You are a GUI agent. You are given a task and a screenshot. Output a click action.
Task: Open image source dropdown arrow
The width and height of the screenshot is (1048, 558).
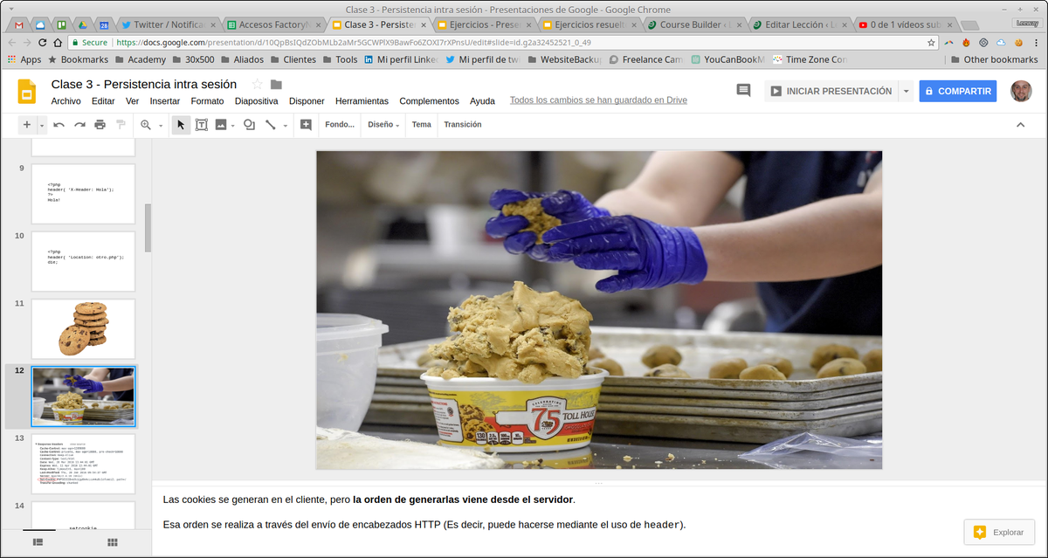pos(233,126)
